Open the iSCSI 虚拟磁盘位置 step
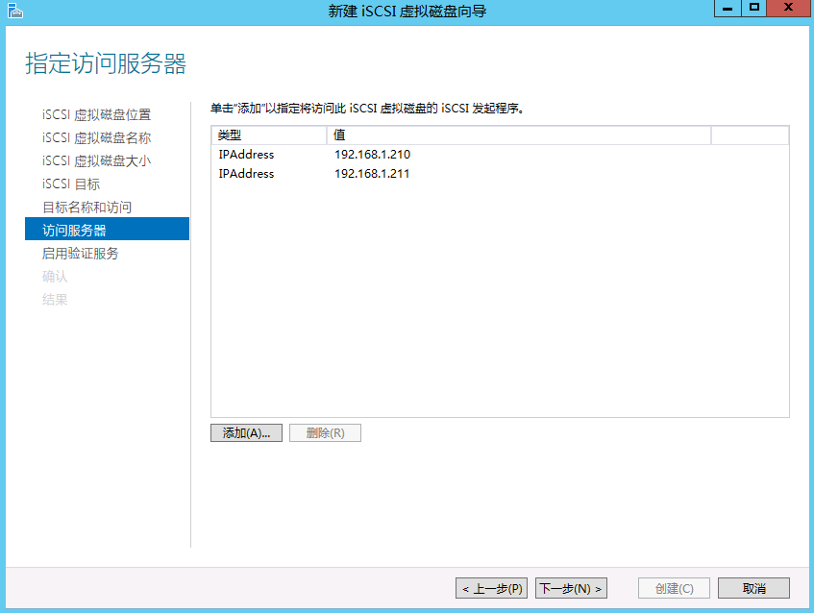This screenshot has width=814, height=613. tap(96, 114)
